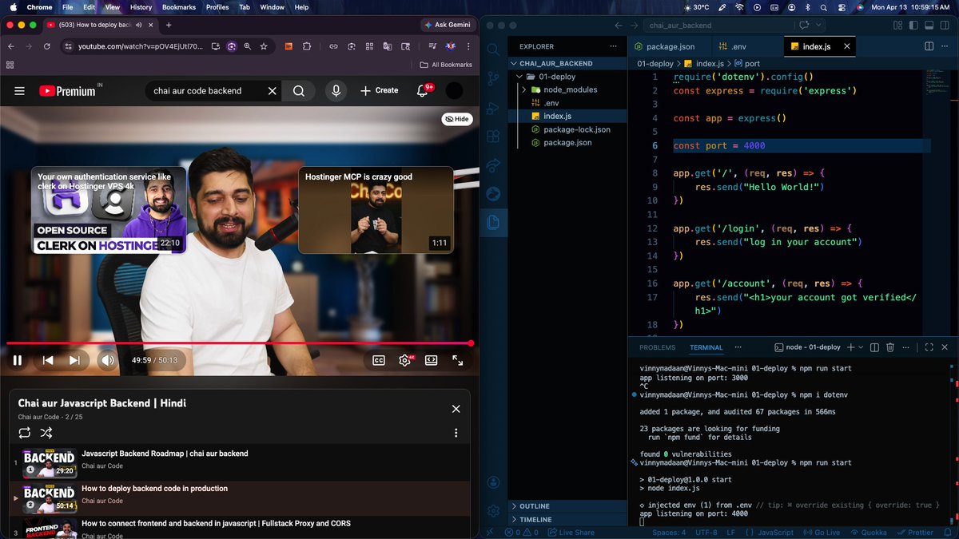Image resolution: width=959 pixels, height=539 pixels.
Task: Enter YouTube full screen mode
Action: pos(458,360)
